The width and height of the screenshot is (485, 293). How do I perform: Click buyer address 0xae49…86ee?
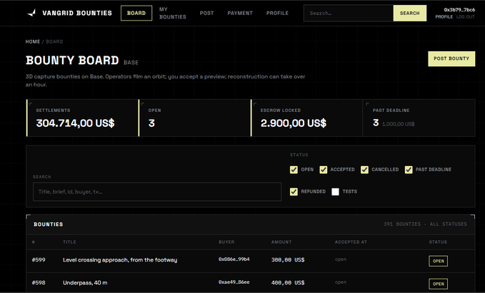(234, 282)
